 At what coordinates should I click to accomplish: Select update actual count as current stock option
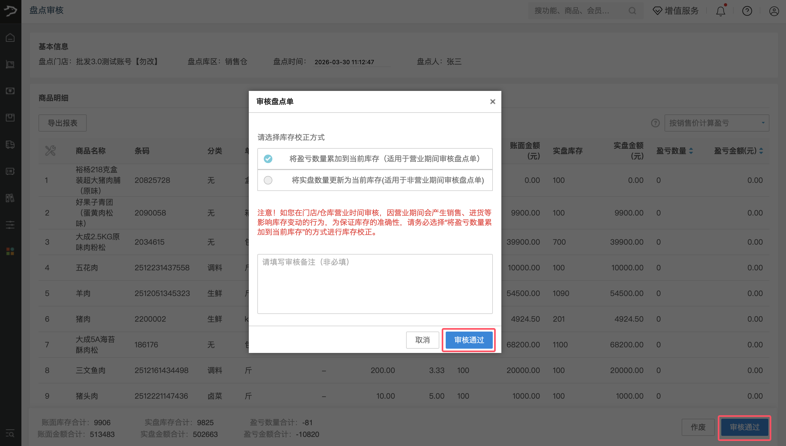[x=268, y=180]
